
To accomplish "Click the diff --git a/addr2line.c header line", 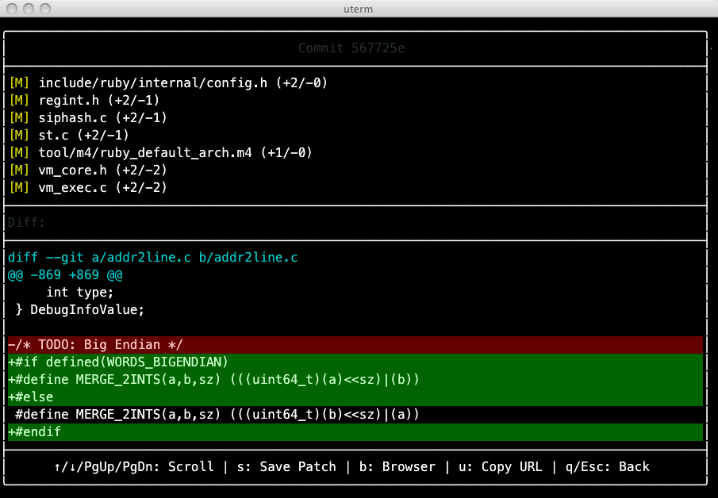I will click(153, 257).
